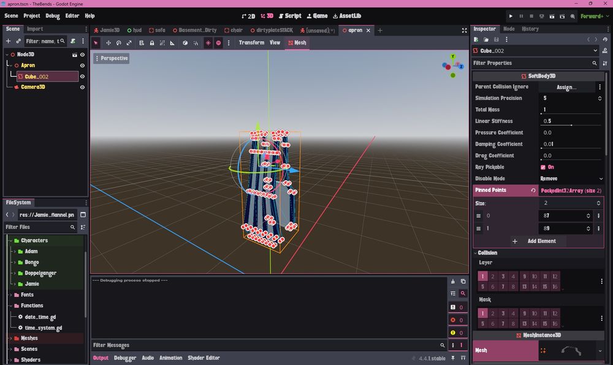Open sun preview settings icon
The width and height of the screenshot is (613, 365).
208,43
